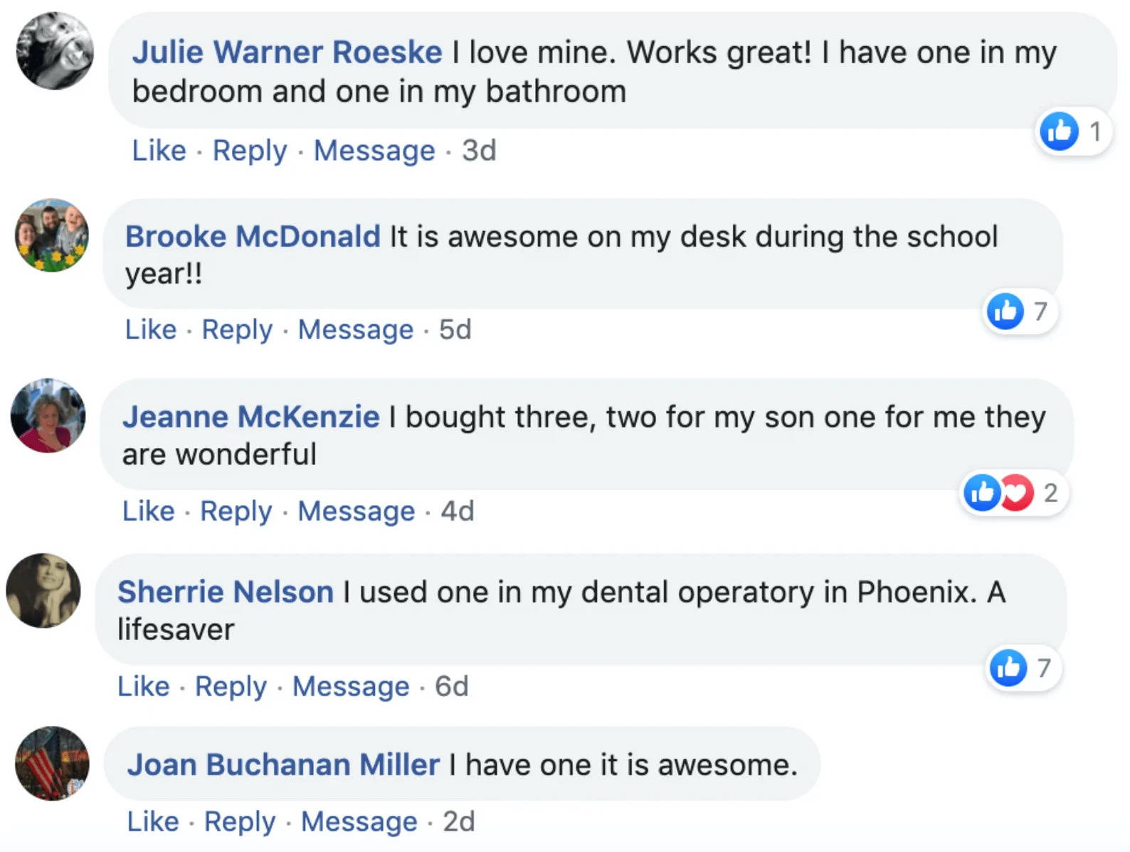The height and width of the screenshot is (852, 1130).
Task: Like Sherrie Nelson's dental operatory comment
Action: [x=144, y=686]
